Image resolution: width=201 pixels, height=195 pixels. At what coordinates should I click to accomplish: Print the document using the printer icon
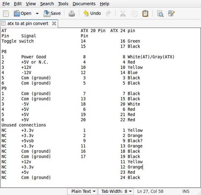coord(72,14)
